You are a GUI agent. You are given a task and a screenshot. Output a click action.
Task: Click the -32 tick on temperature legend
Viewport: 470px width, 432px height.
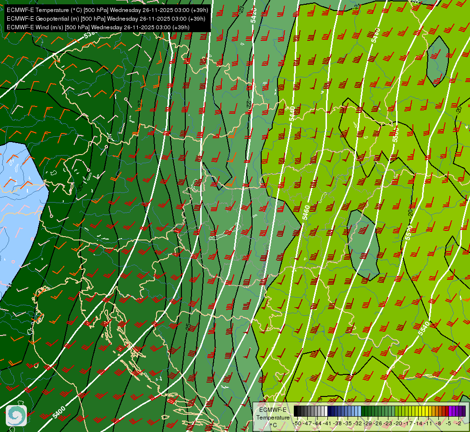click(358, 423)
